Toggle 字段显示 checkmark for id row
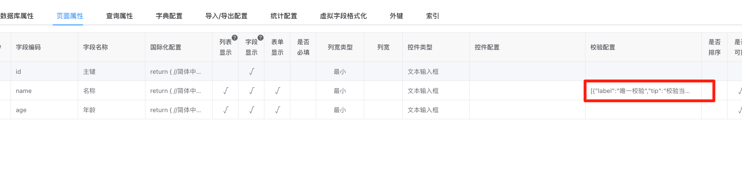Image resolution: width=742 pixels, height=184 pixels. [251, 71]
